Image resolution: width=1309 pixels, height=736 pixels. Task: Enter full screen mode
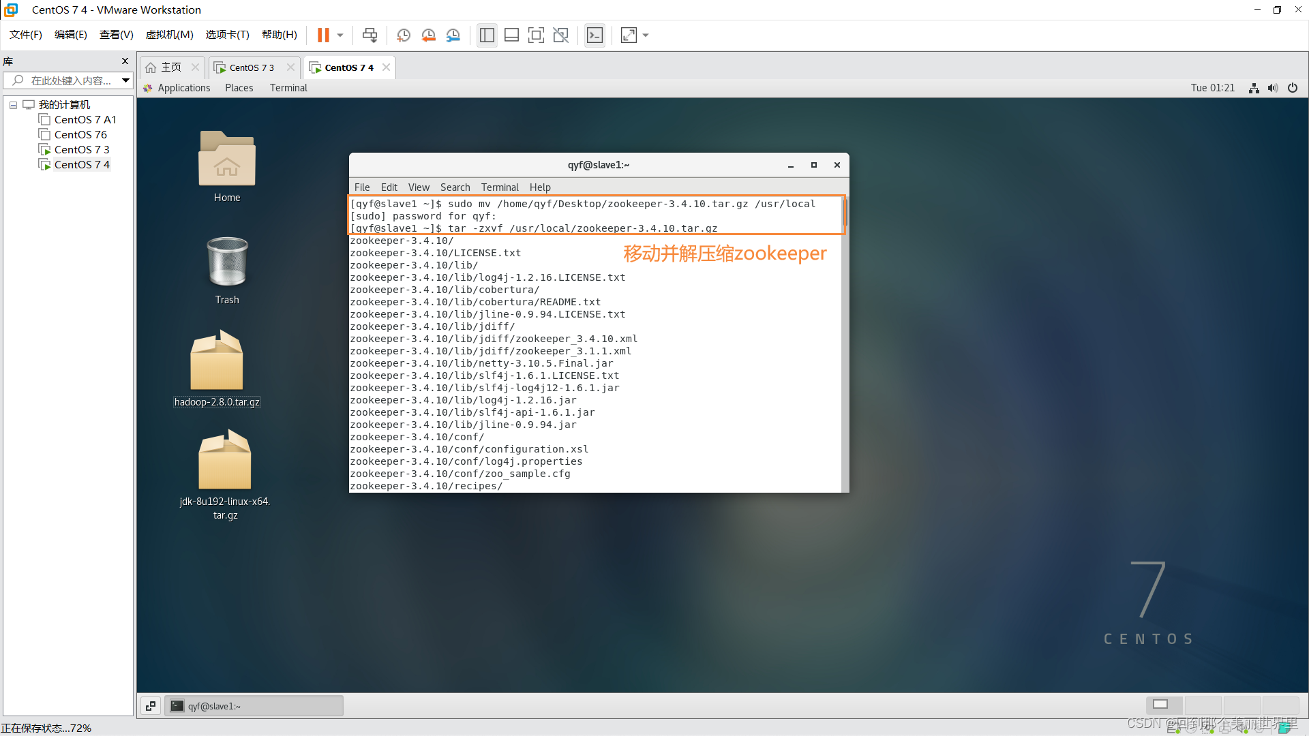click(536, 35)
